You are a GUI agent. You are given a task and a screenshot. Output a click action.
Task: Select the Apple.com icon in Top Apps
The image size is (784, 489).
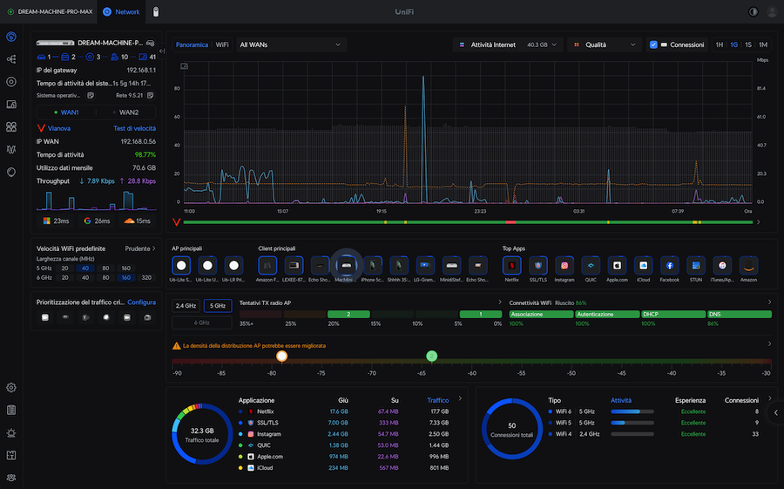617,265
